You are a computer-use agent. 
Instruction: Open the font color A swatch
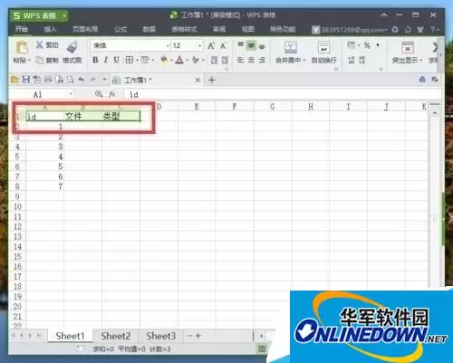point(179,60)
